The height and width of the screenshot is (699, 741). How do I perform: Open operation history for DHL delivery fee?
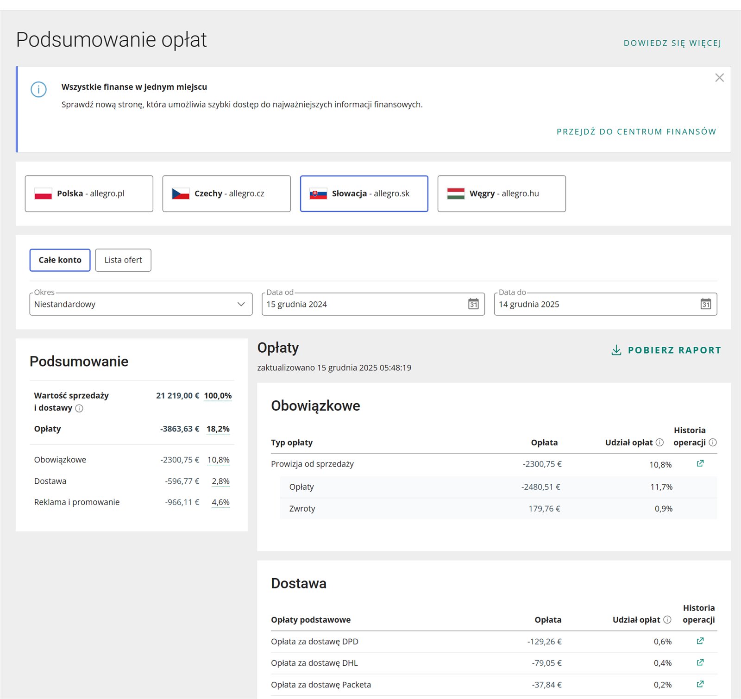coord(700,662)
